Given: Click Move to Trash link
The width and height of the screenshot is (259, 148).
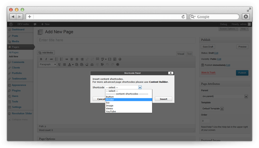Looking at the screenshot, I should (208, 72).
